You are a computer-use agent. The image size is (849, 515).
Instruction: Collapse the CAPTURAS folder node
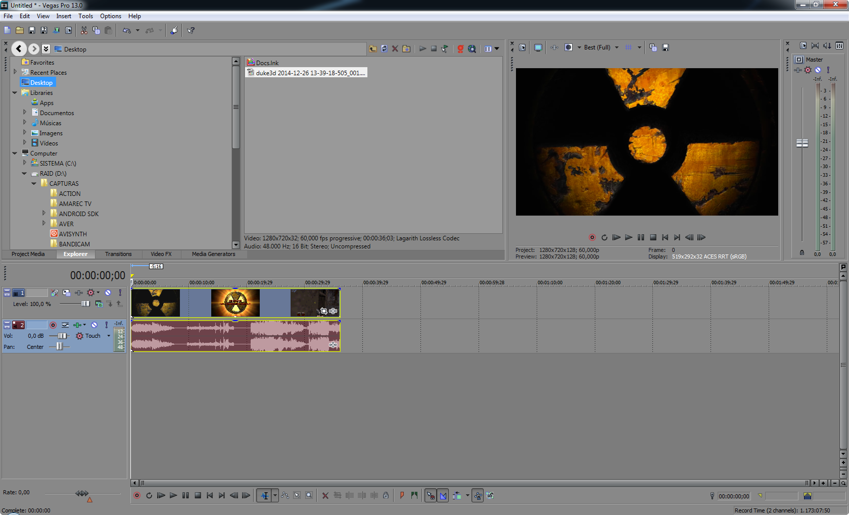[34, 183]
